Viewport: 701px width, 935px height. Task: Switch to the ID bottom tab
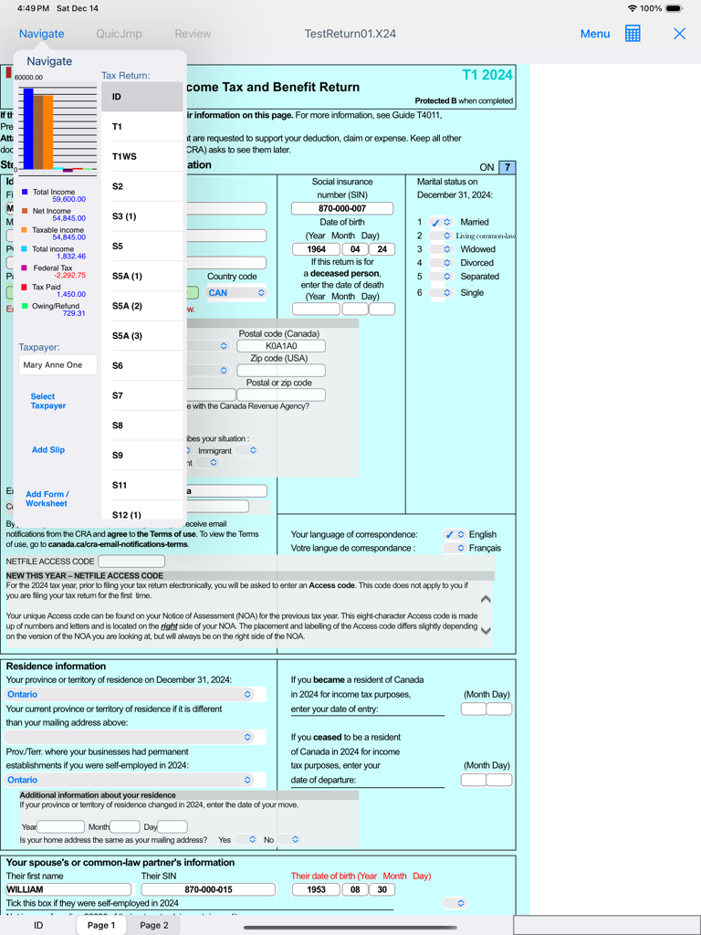(x=38, y=925)
